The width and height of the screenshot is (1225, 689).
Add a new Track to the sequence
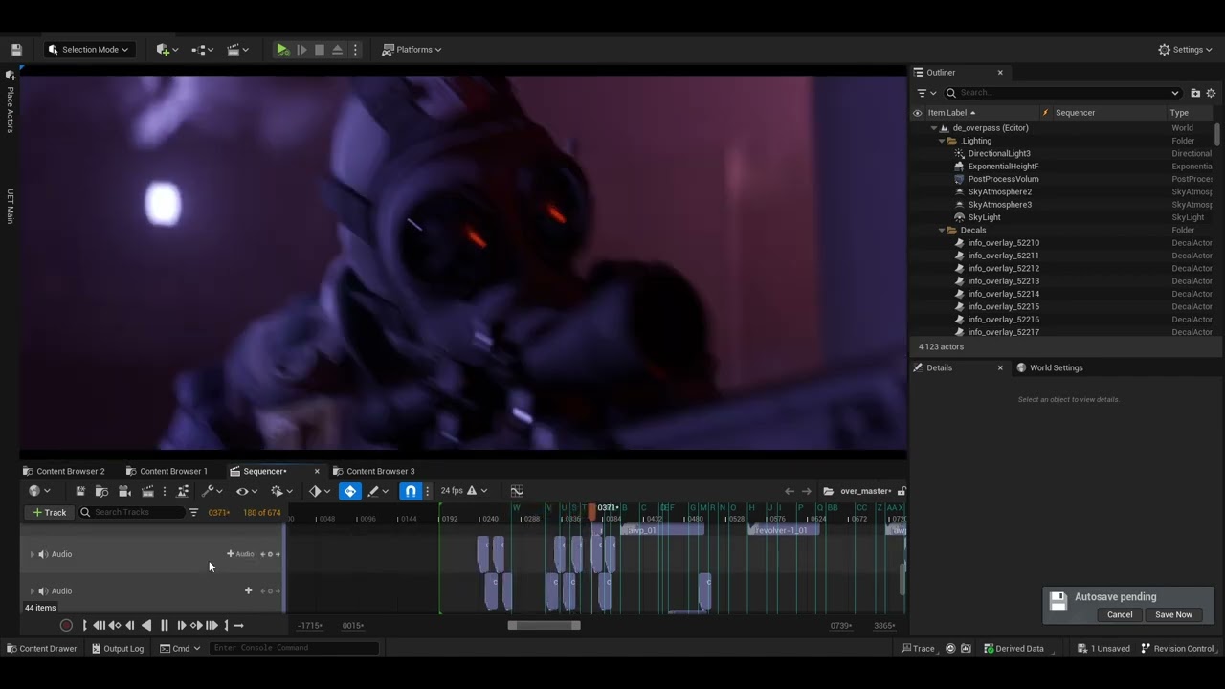[x=49, y=513]
